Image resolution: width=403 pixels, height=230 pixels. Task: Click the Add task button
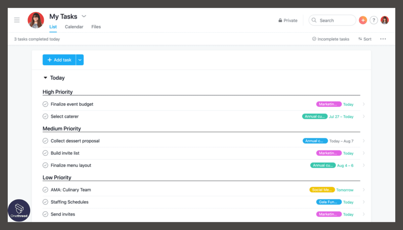tap(59, 60)
